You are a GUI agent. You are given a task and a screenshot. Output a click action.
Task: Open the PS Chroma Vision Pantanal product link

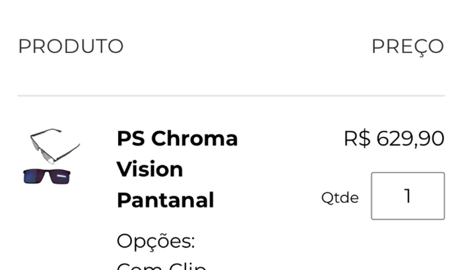click(x=177, y=169)
